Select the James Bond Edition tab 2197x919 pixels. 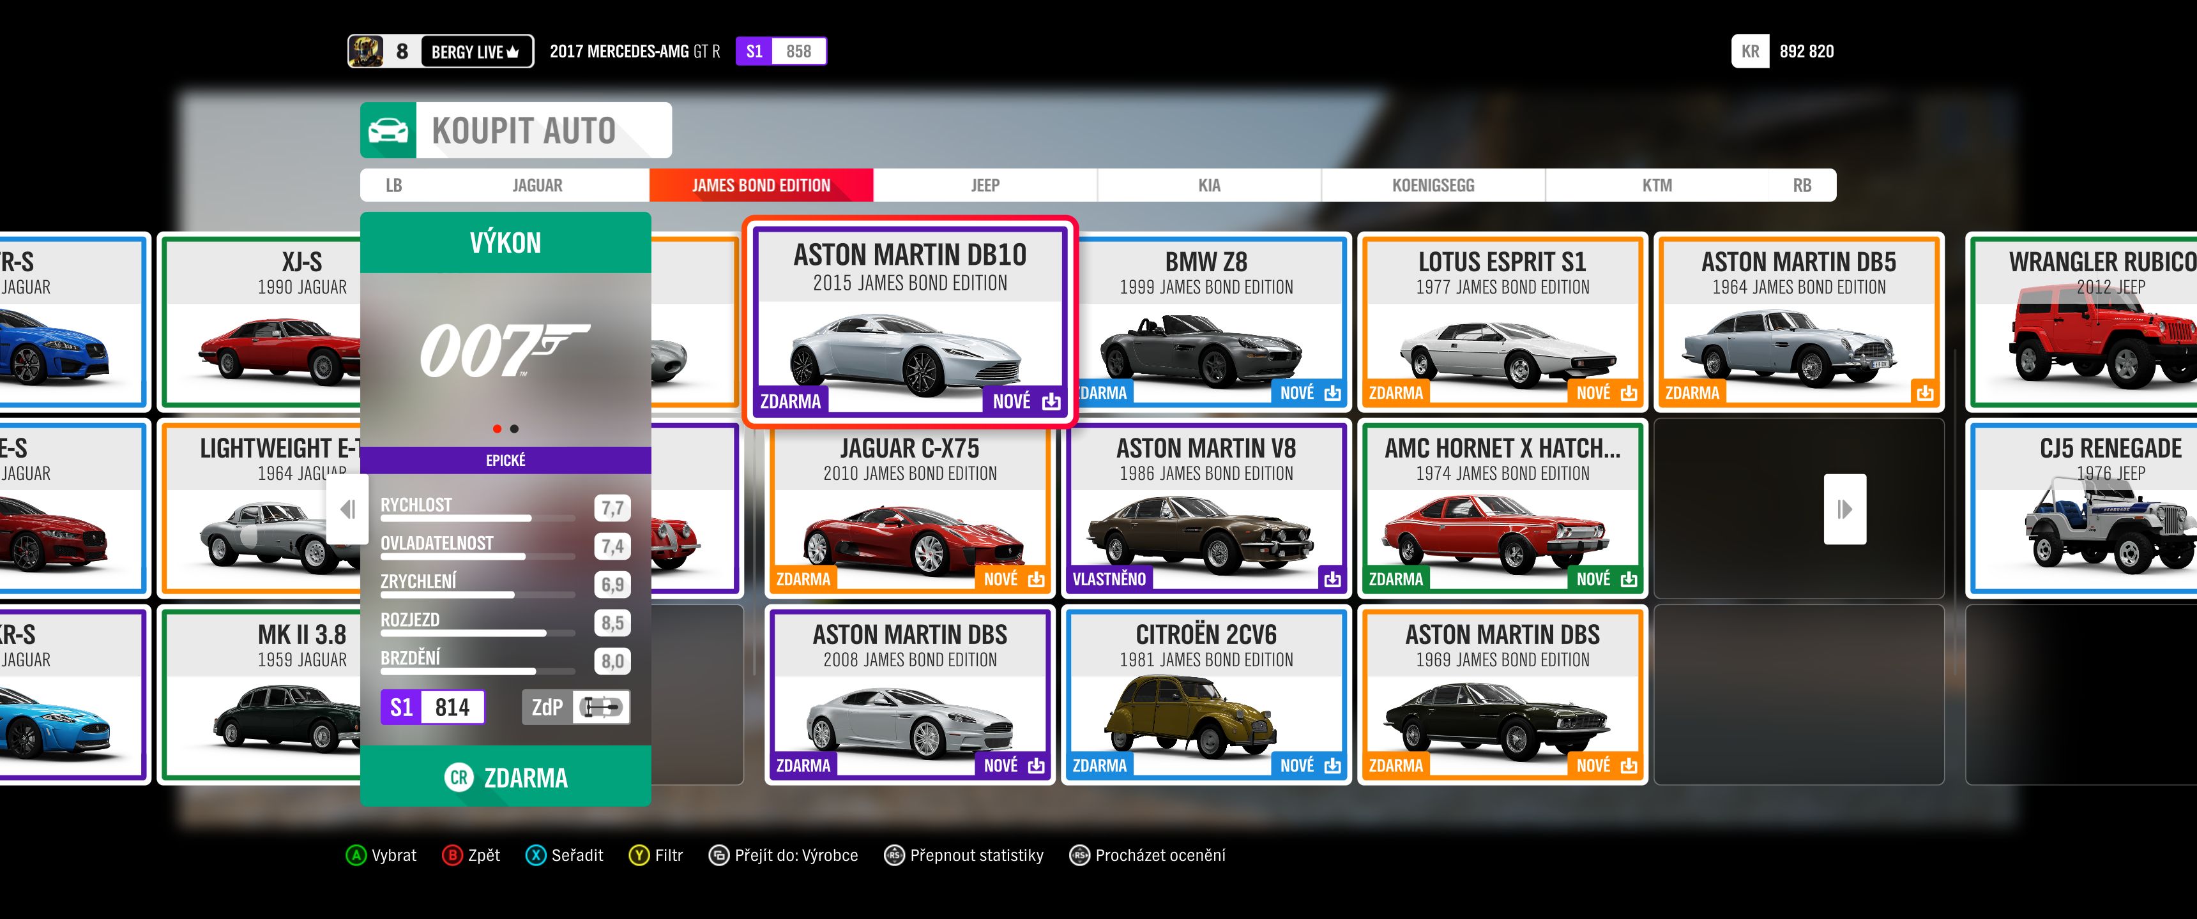coord(762,186)
